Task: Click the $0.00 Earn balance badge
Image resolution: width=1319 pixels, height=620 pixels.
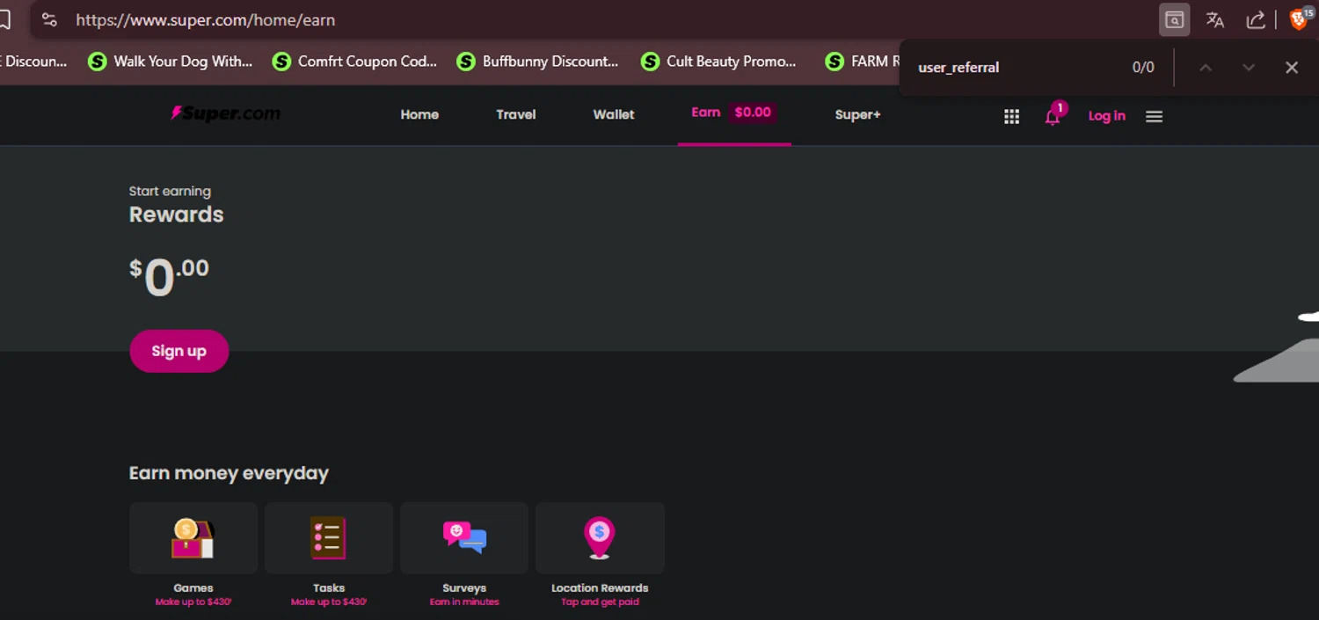Action: click(753, 113)
